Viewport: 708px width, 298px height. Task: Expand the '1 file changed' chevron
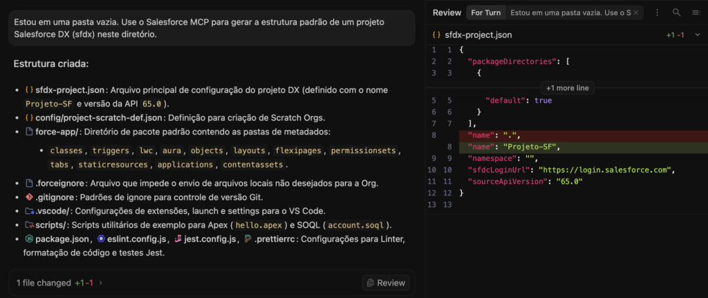click(101, 283)
